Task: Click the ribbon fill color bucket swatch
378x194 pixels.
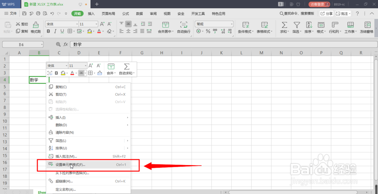Action: pos(89,31)
